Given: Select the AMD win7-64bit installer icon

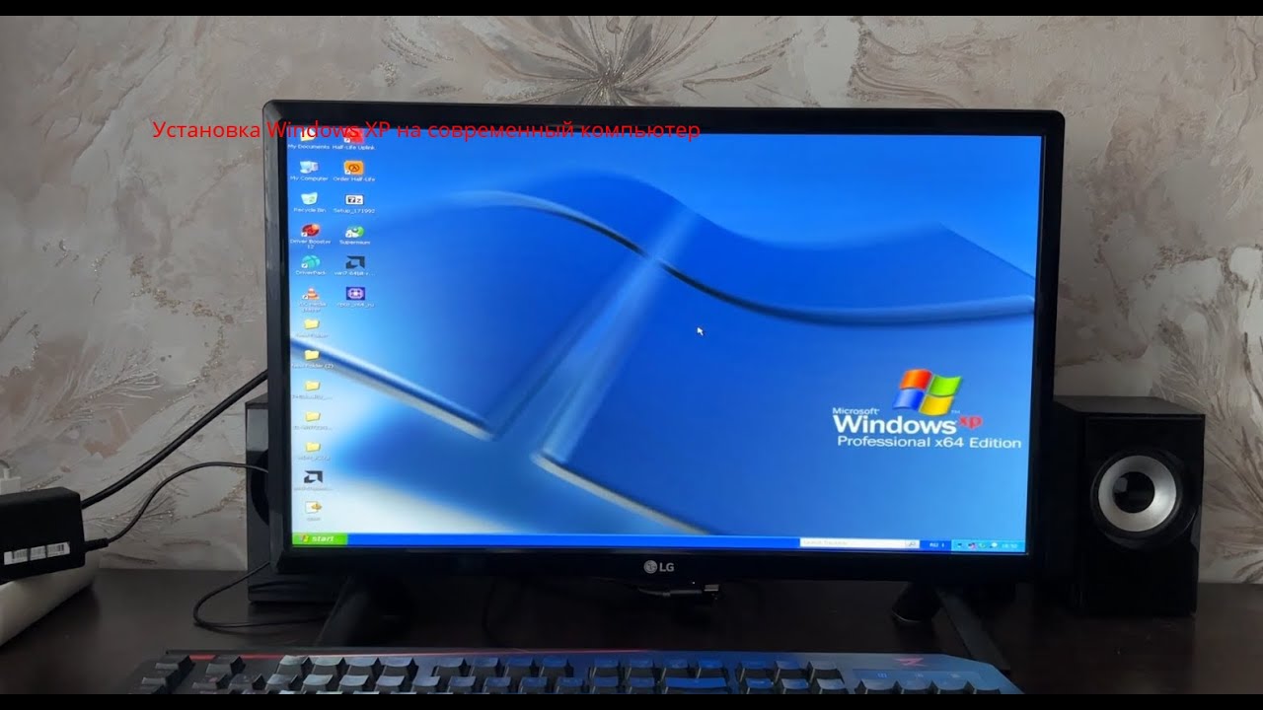Looking at the screenshot, I should pyautogui.click(x=355, y=263).
